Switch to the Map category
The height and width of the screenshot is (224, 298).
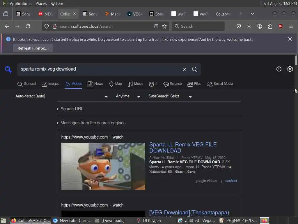(x=116, y=84)
